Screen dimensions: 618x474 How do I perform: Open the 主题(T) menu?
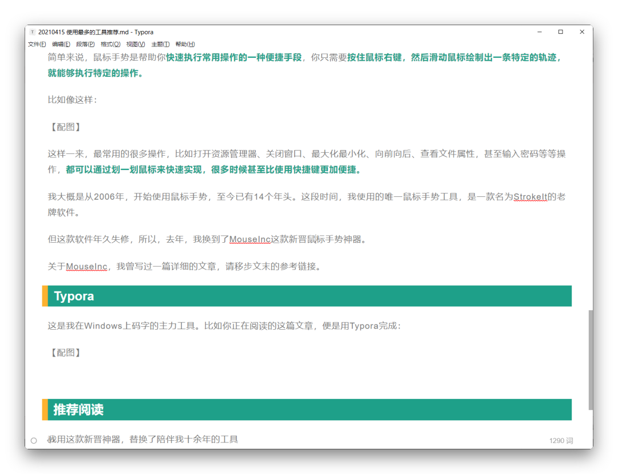tap(160, 44)
